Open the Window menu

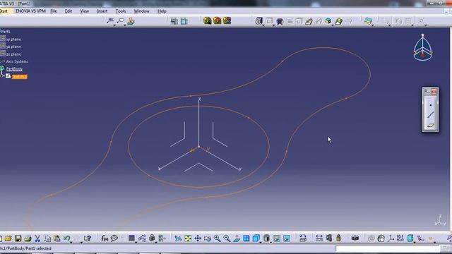141,11
